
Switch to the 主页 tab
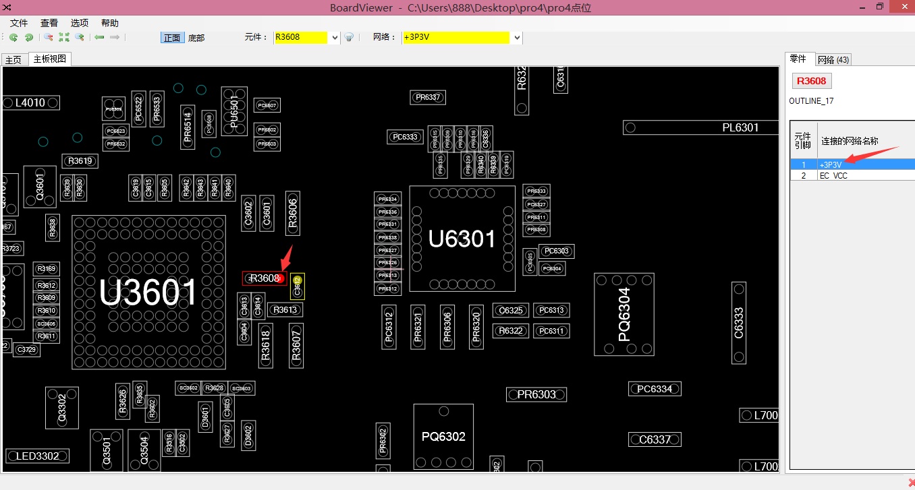tap(13, 60)
